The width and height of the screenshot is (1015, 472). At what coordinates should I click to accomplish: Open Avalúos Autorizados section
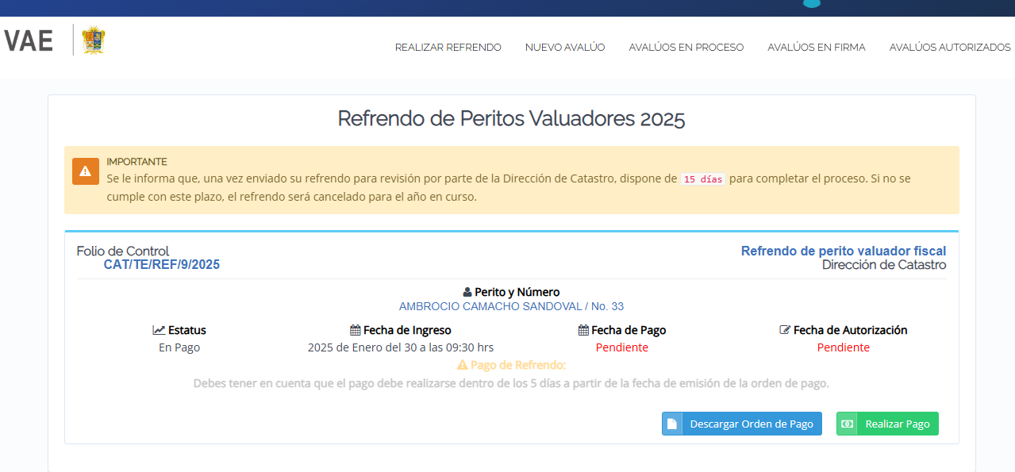[x=950, y=48]
